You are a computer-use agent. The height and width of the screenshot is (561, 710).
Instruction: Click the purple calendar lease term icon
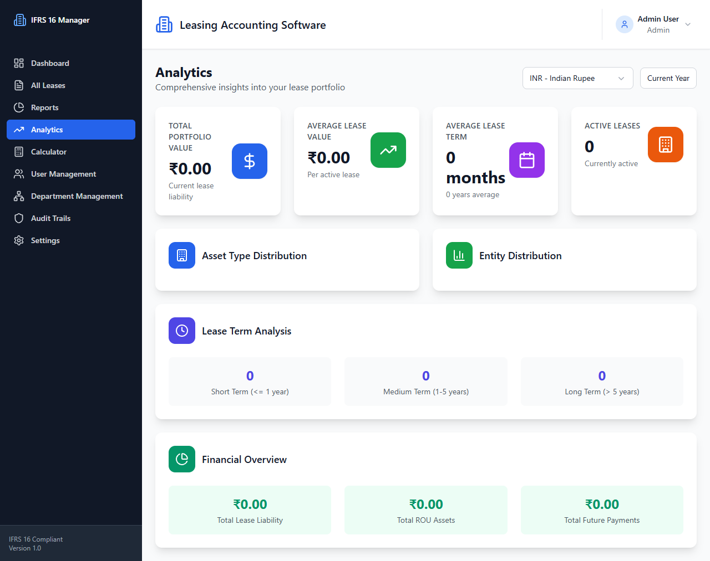(x=527, y=160)
